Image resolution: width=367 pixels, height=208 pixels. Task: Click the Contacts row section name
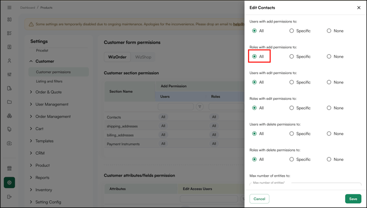tap(114, 117)
